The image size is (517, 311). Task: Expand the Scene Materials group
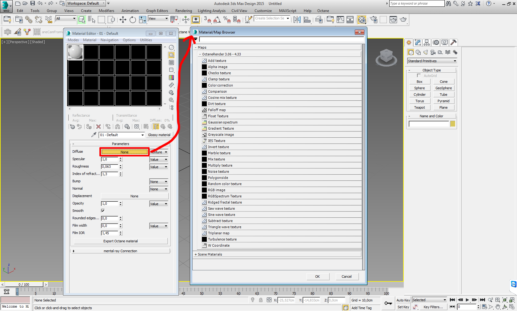click(x=196, y=254)
